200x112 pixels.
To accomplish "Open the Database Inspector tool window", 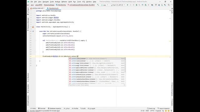I will pos(54,109).
